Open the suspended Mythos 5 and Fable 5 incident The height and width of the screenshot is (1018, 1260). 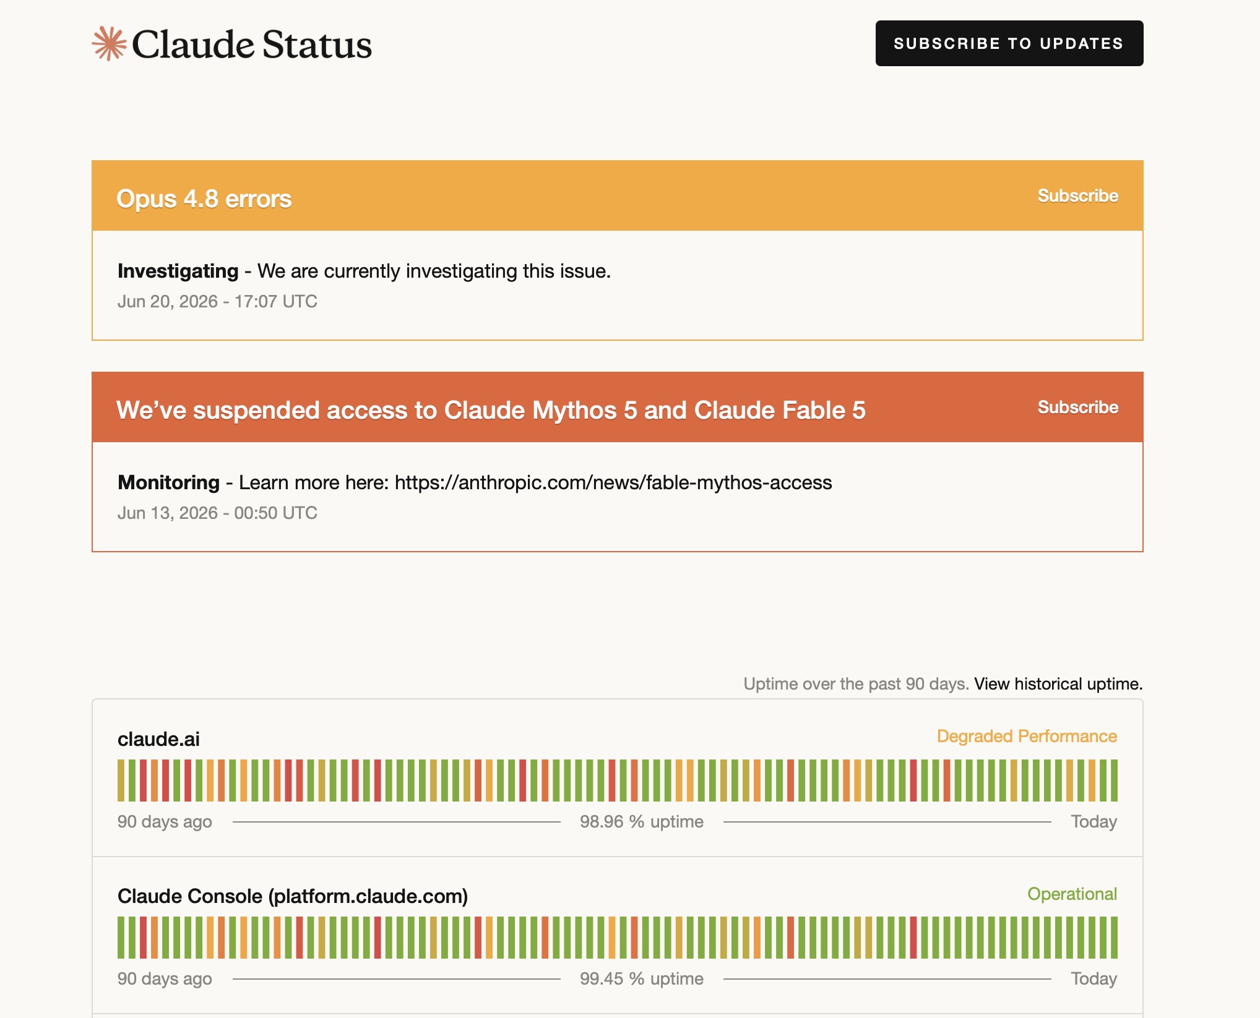click(491, 410)
